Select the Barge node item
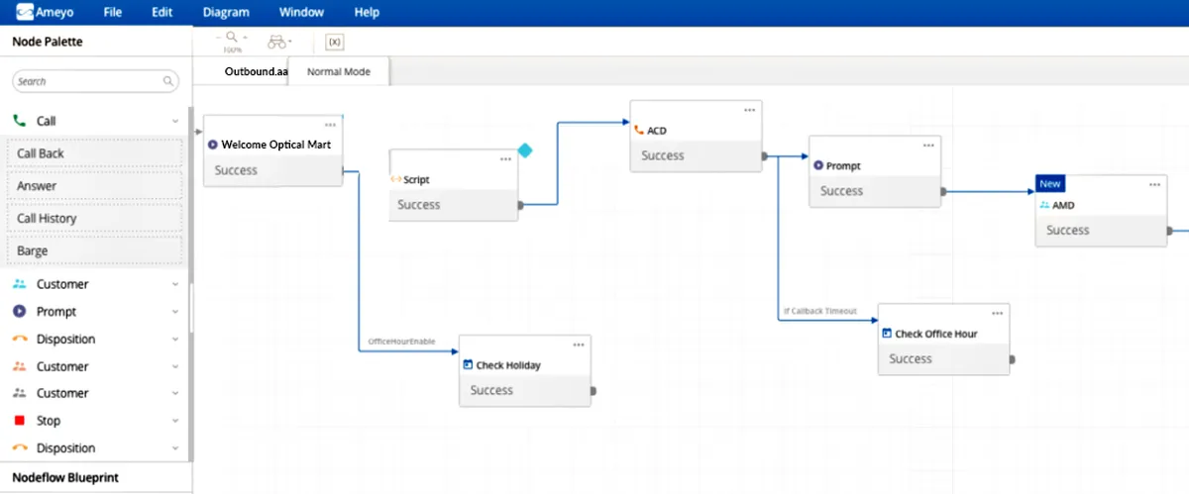The width and height of the screenshot is (1189, 494). tap(95, 250)
